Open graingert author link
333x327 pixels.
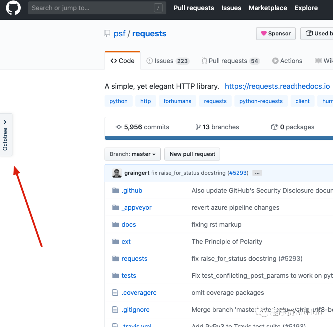coord(137,173)
